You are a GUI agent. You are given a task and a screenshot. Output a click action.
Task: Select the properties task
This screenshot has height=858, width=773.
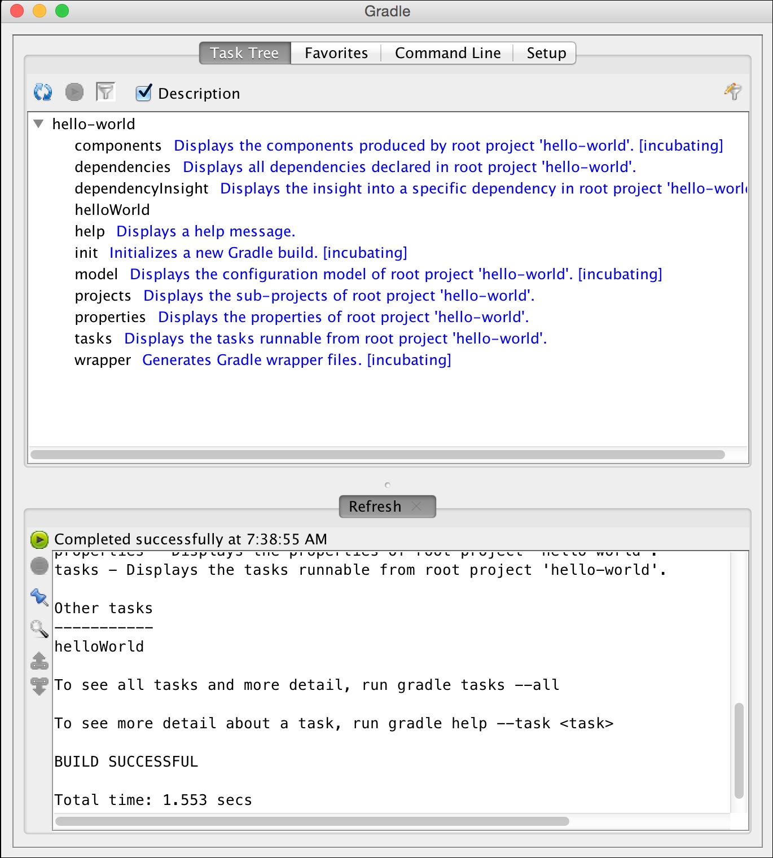[110, 317]
